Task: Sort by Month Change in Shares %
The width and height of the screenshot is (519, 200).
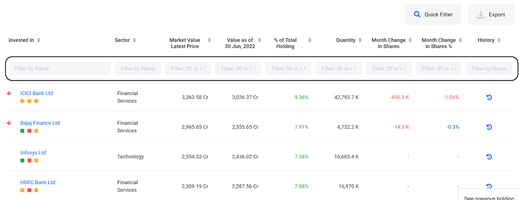Action: 460,40
